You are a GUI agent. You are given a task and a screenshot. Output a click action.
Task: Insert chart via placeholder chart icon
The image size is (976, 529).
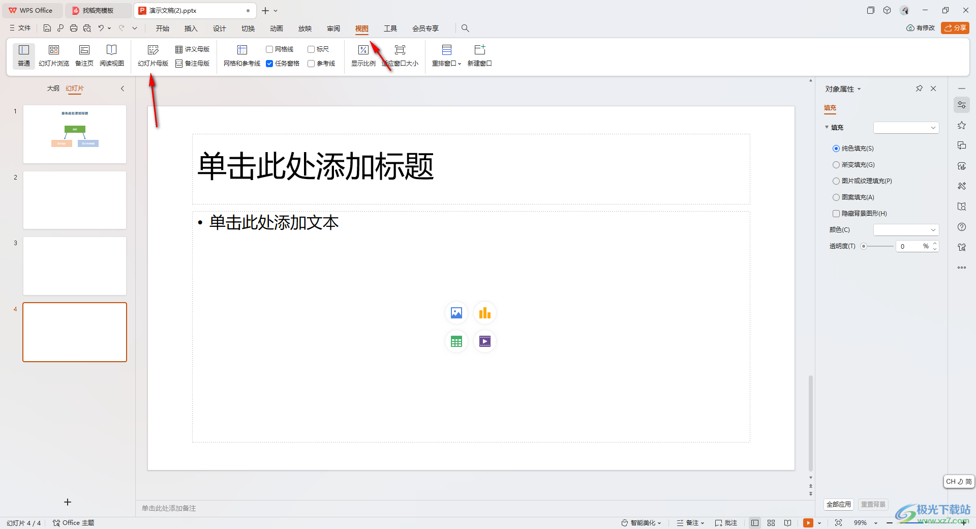tap(485, 313)
